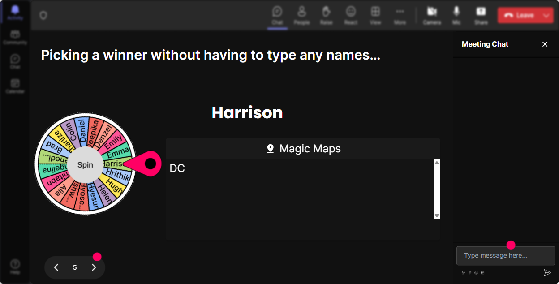Click the Magic Maps location pin icon
Image resolution: width=559 pixels, height=284 pixels.
pos(270,149)
